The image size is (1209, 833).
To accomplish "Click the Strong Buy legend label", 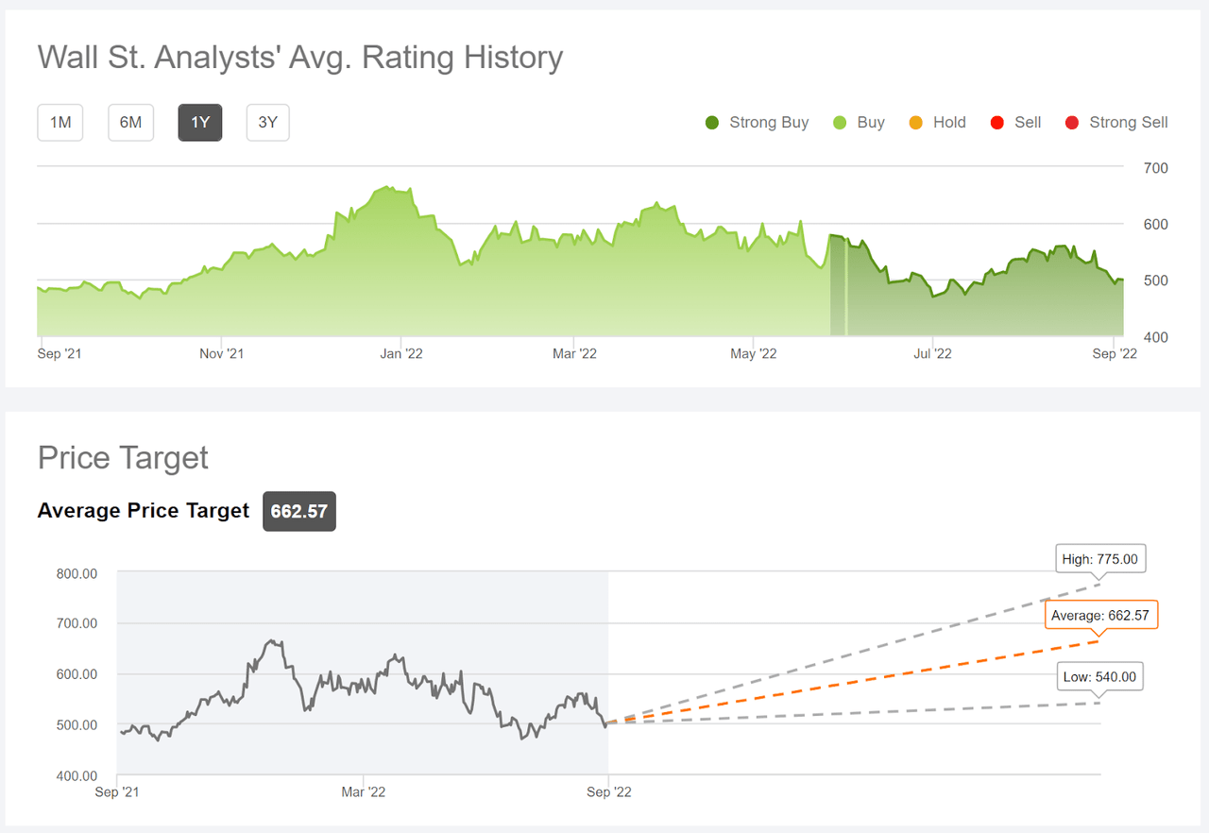I will tap(769, 123).
